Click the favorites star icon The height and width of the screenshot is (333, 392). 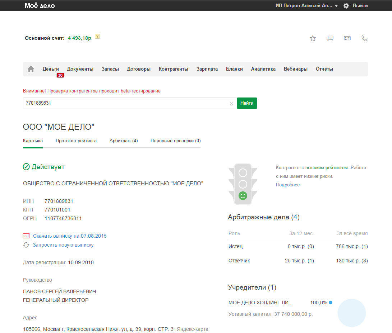pyautogui.click(x=313, y=38)
